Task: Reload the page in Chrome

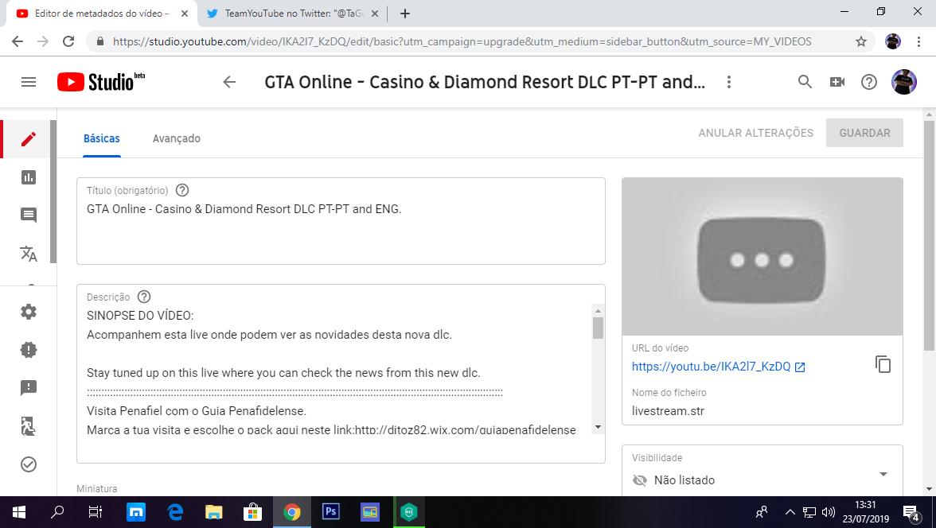Action: tap(68, 41)
